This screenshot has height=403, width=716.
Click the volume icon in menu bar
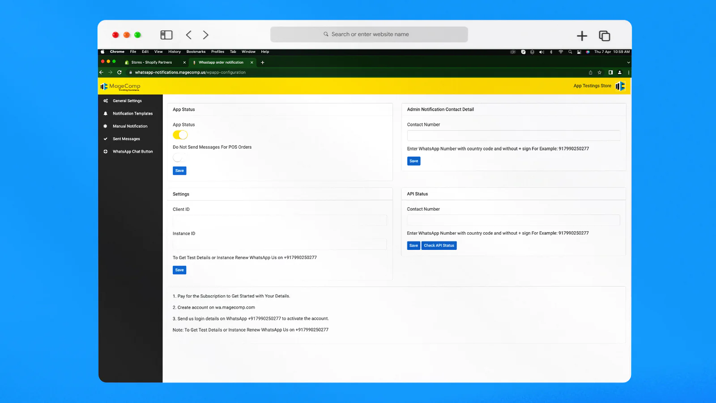pyautogui.click(x=541, y=52)
